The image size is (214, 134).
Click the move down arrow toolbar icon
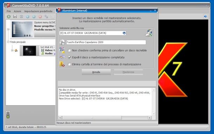coord(28,17)
